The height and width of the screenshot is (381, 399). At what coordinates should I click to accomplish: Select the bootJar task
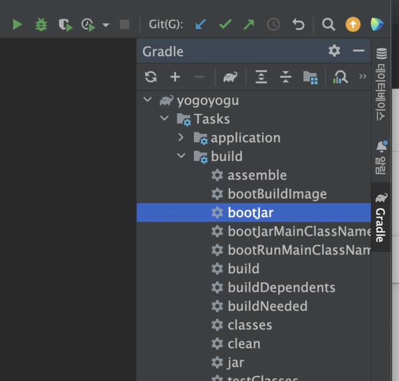point(253,213)
